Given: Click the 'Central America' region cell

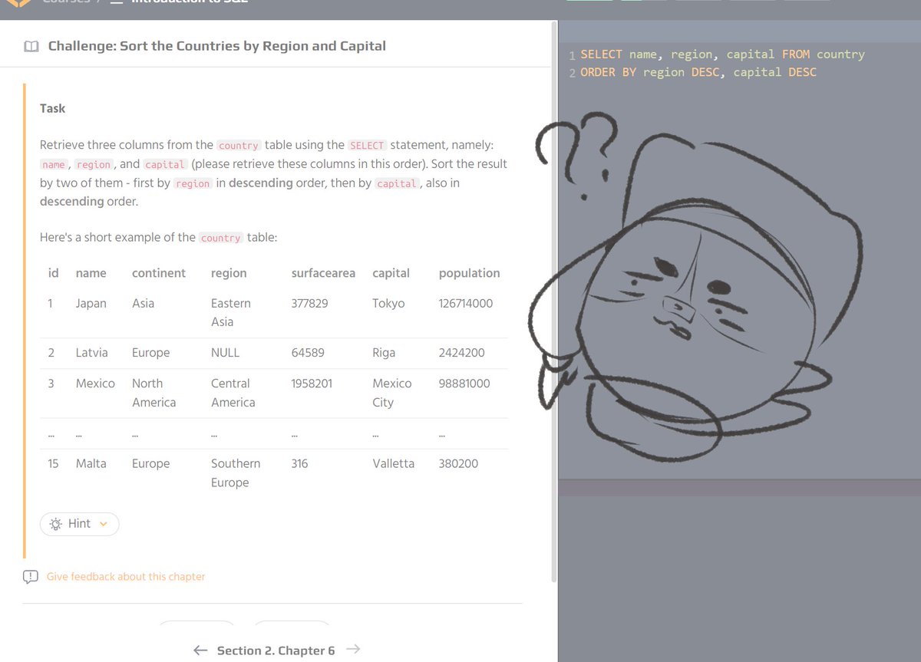Looking at the screenshot, I should [x=233, y=393].
